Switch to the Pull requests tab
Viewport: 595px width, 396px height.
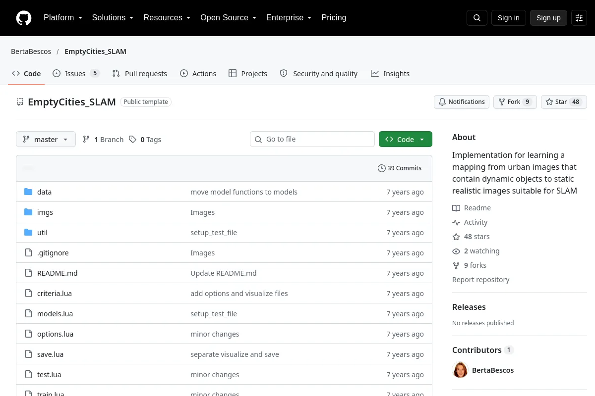140,74
